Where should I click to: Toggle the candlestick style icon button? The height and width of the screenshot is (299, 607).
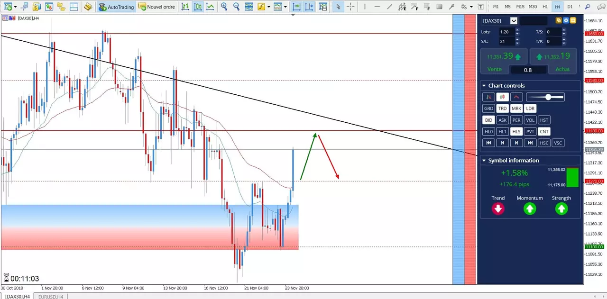502,97
